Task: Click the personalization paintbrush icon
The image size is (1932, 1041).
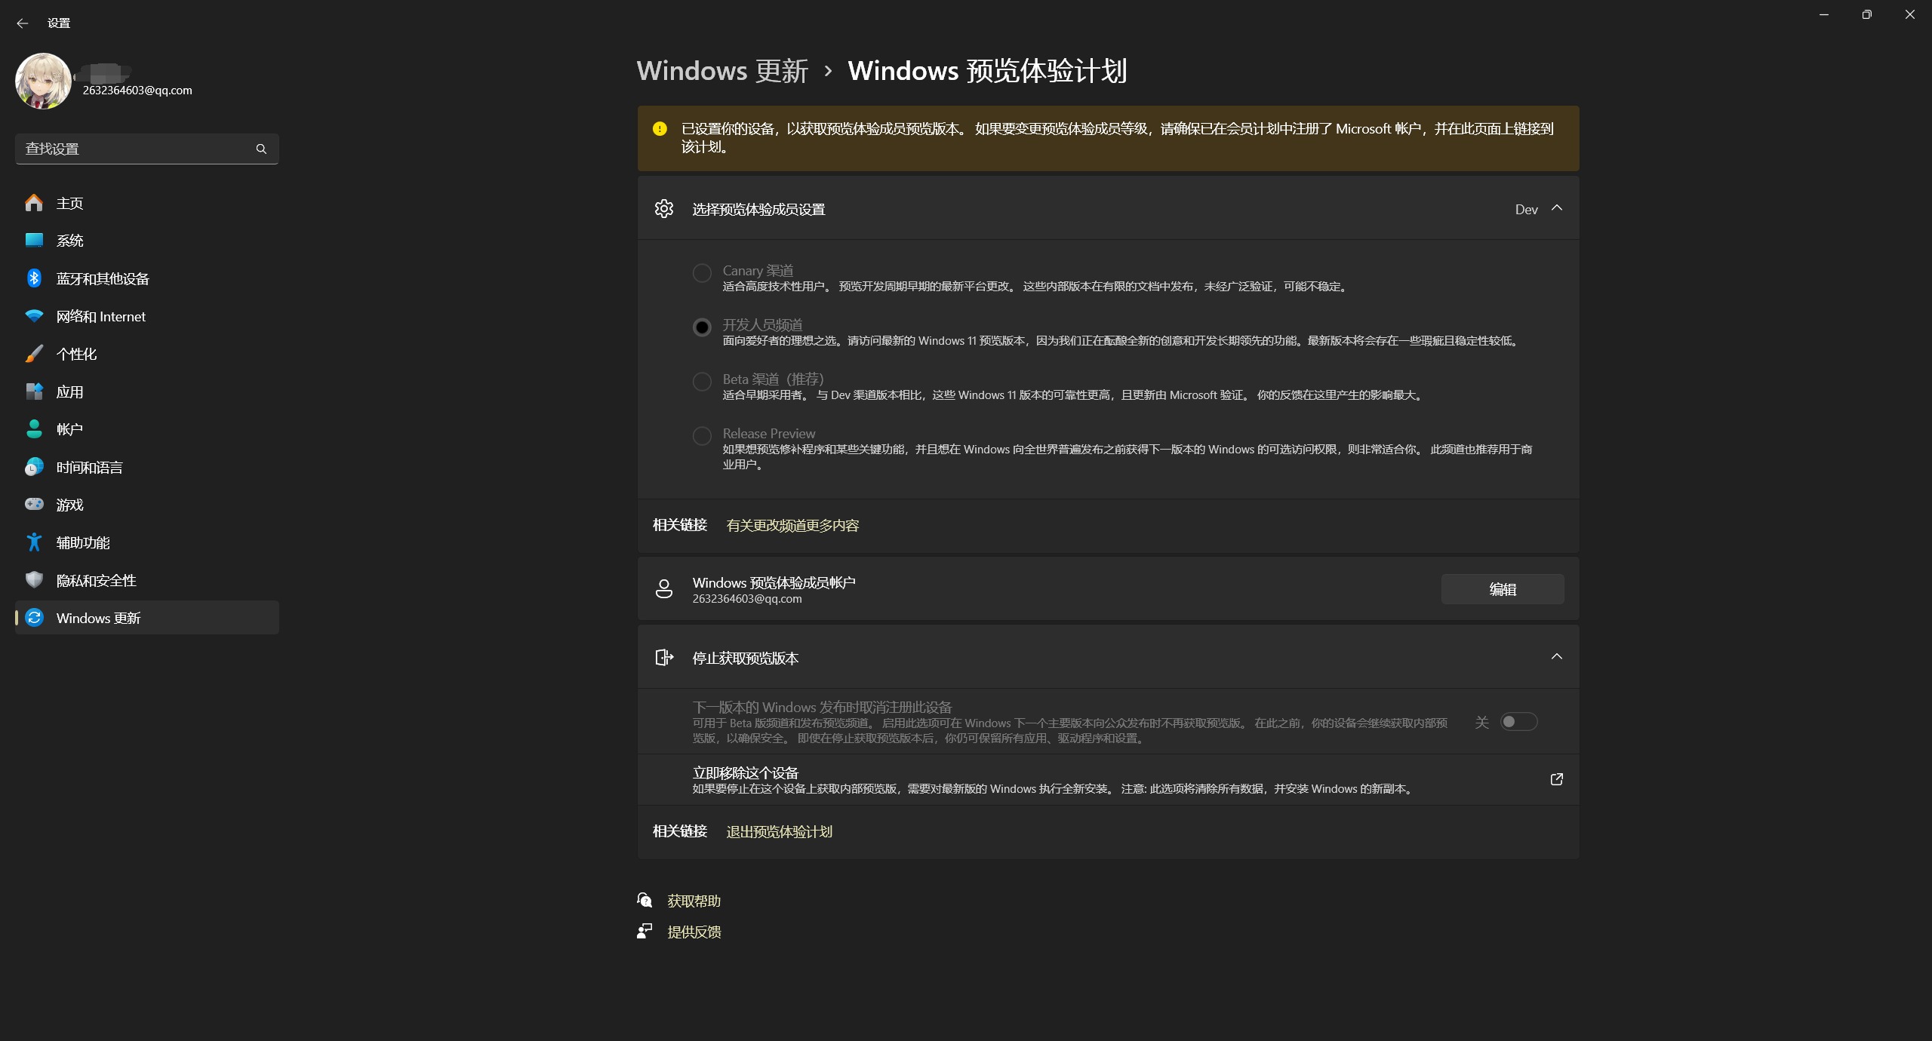Action: (34, 354)
